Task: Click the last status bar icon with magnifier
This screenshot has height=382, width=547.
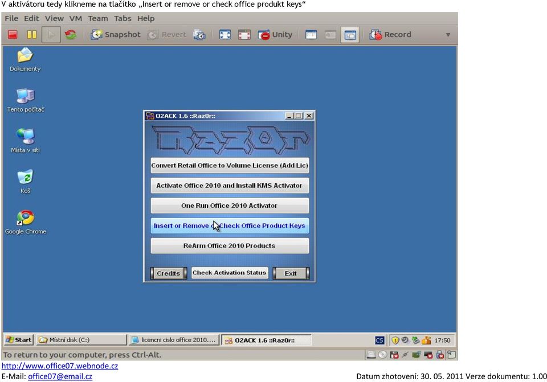Action: click(452, 355)
